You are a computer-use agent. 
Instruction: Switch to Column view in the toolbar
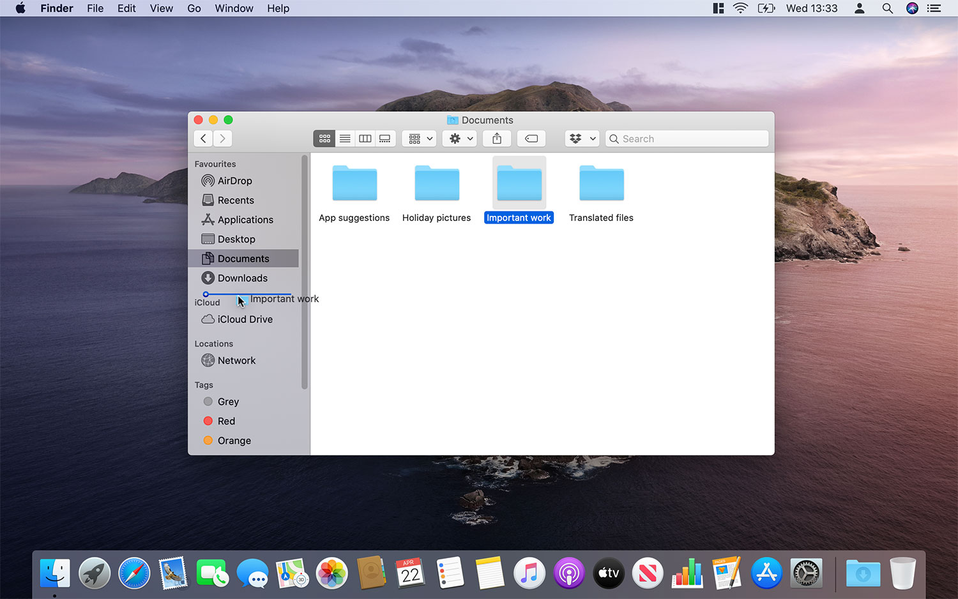coord(365,138)
